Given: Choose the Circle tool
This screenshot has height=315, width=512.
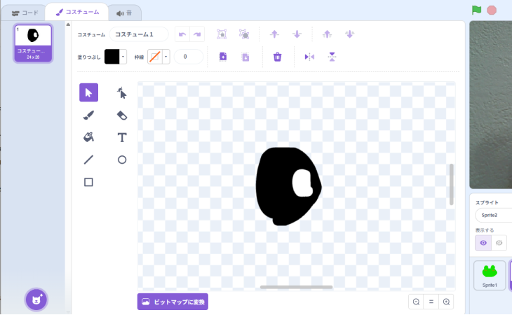Looking at the screenshot, I should [x=122, y=160].
